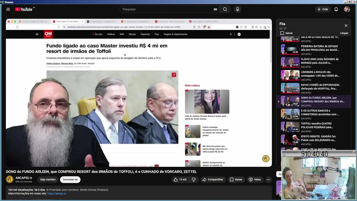Click the video title DONO do FUNDO ARLEEN

tap(101, 172)
